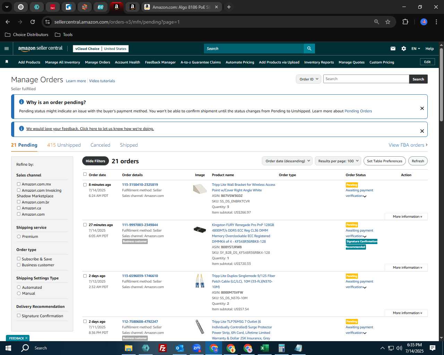Switch to the Shipped tab
The height and width of the screenshot is (355, 444).
click(129, 145)
